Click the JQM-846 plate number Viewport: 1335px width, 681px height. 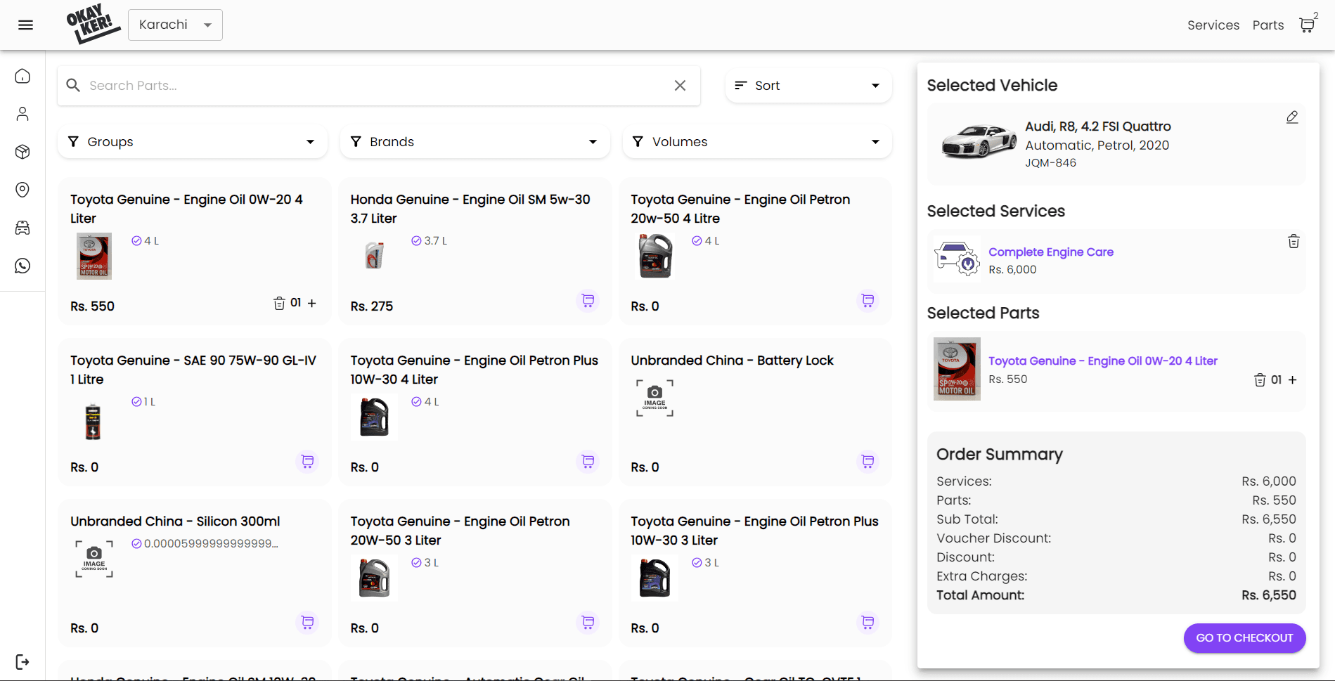[x=1050, y=163]
